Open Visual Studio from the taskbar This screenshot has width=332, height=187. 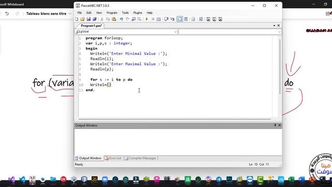[x=11, y=180]
